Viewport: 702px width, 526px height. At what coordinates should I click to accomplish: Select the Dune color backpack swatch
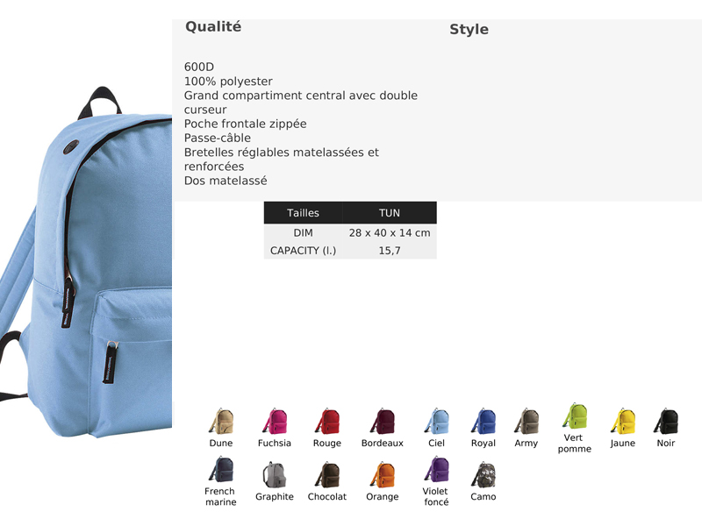pyautogui.click(x=221, y=421)
